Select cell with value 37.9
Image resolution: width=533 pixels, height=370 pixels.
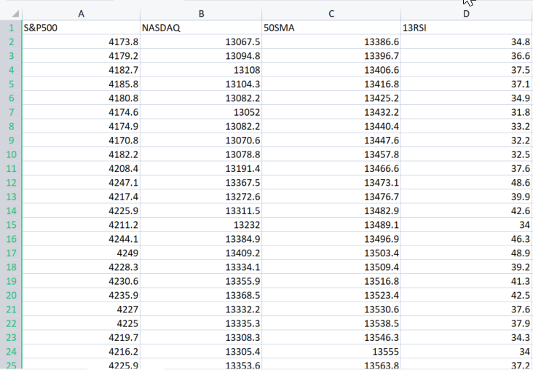(467, 323)
